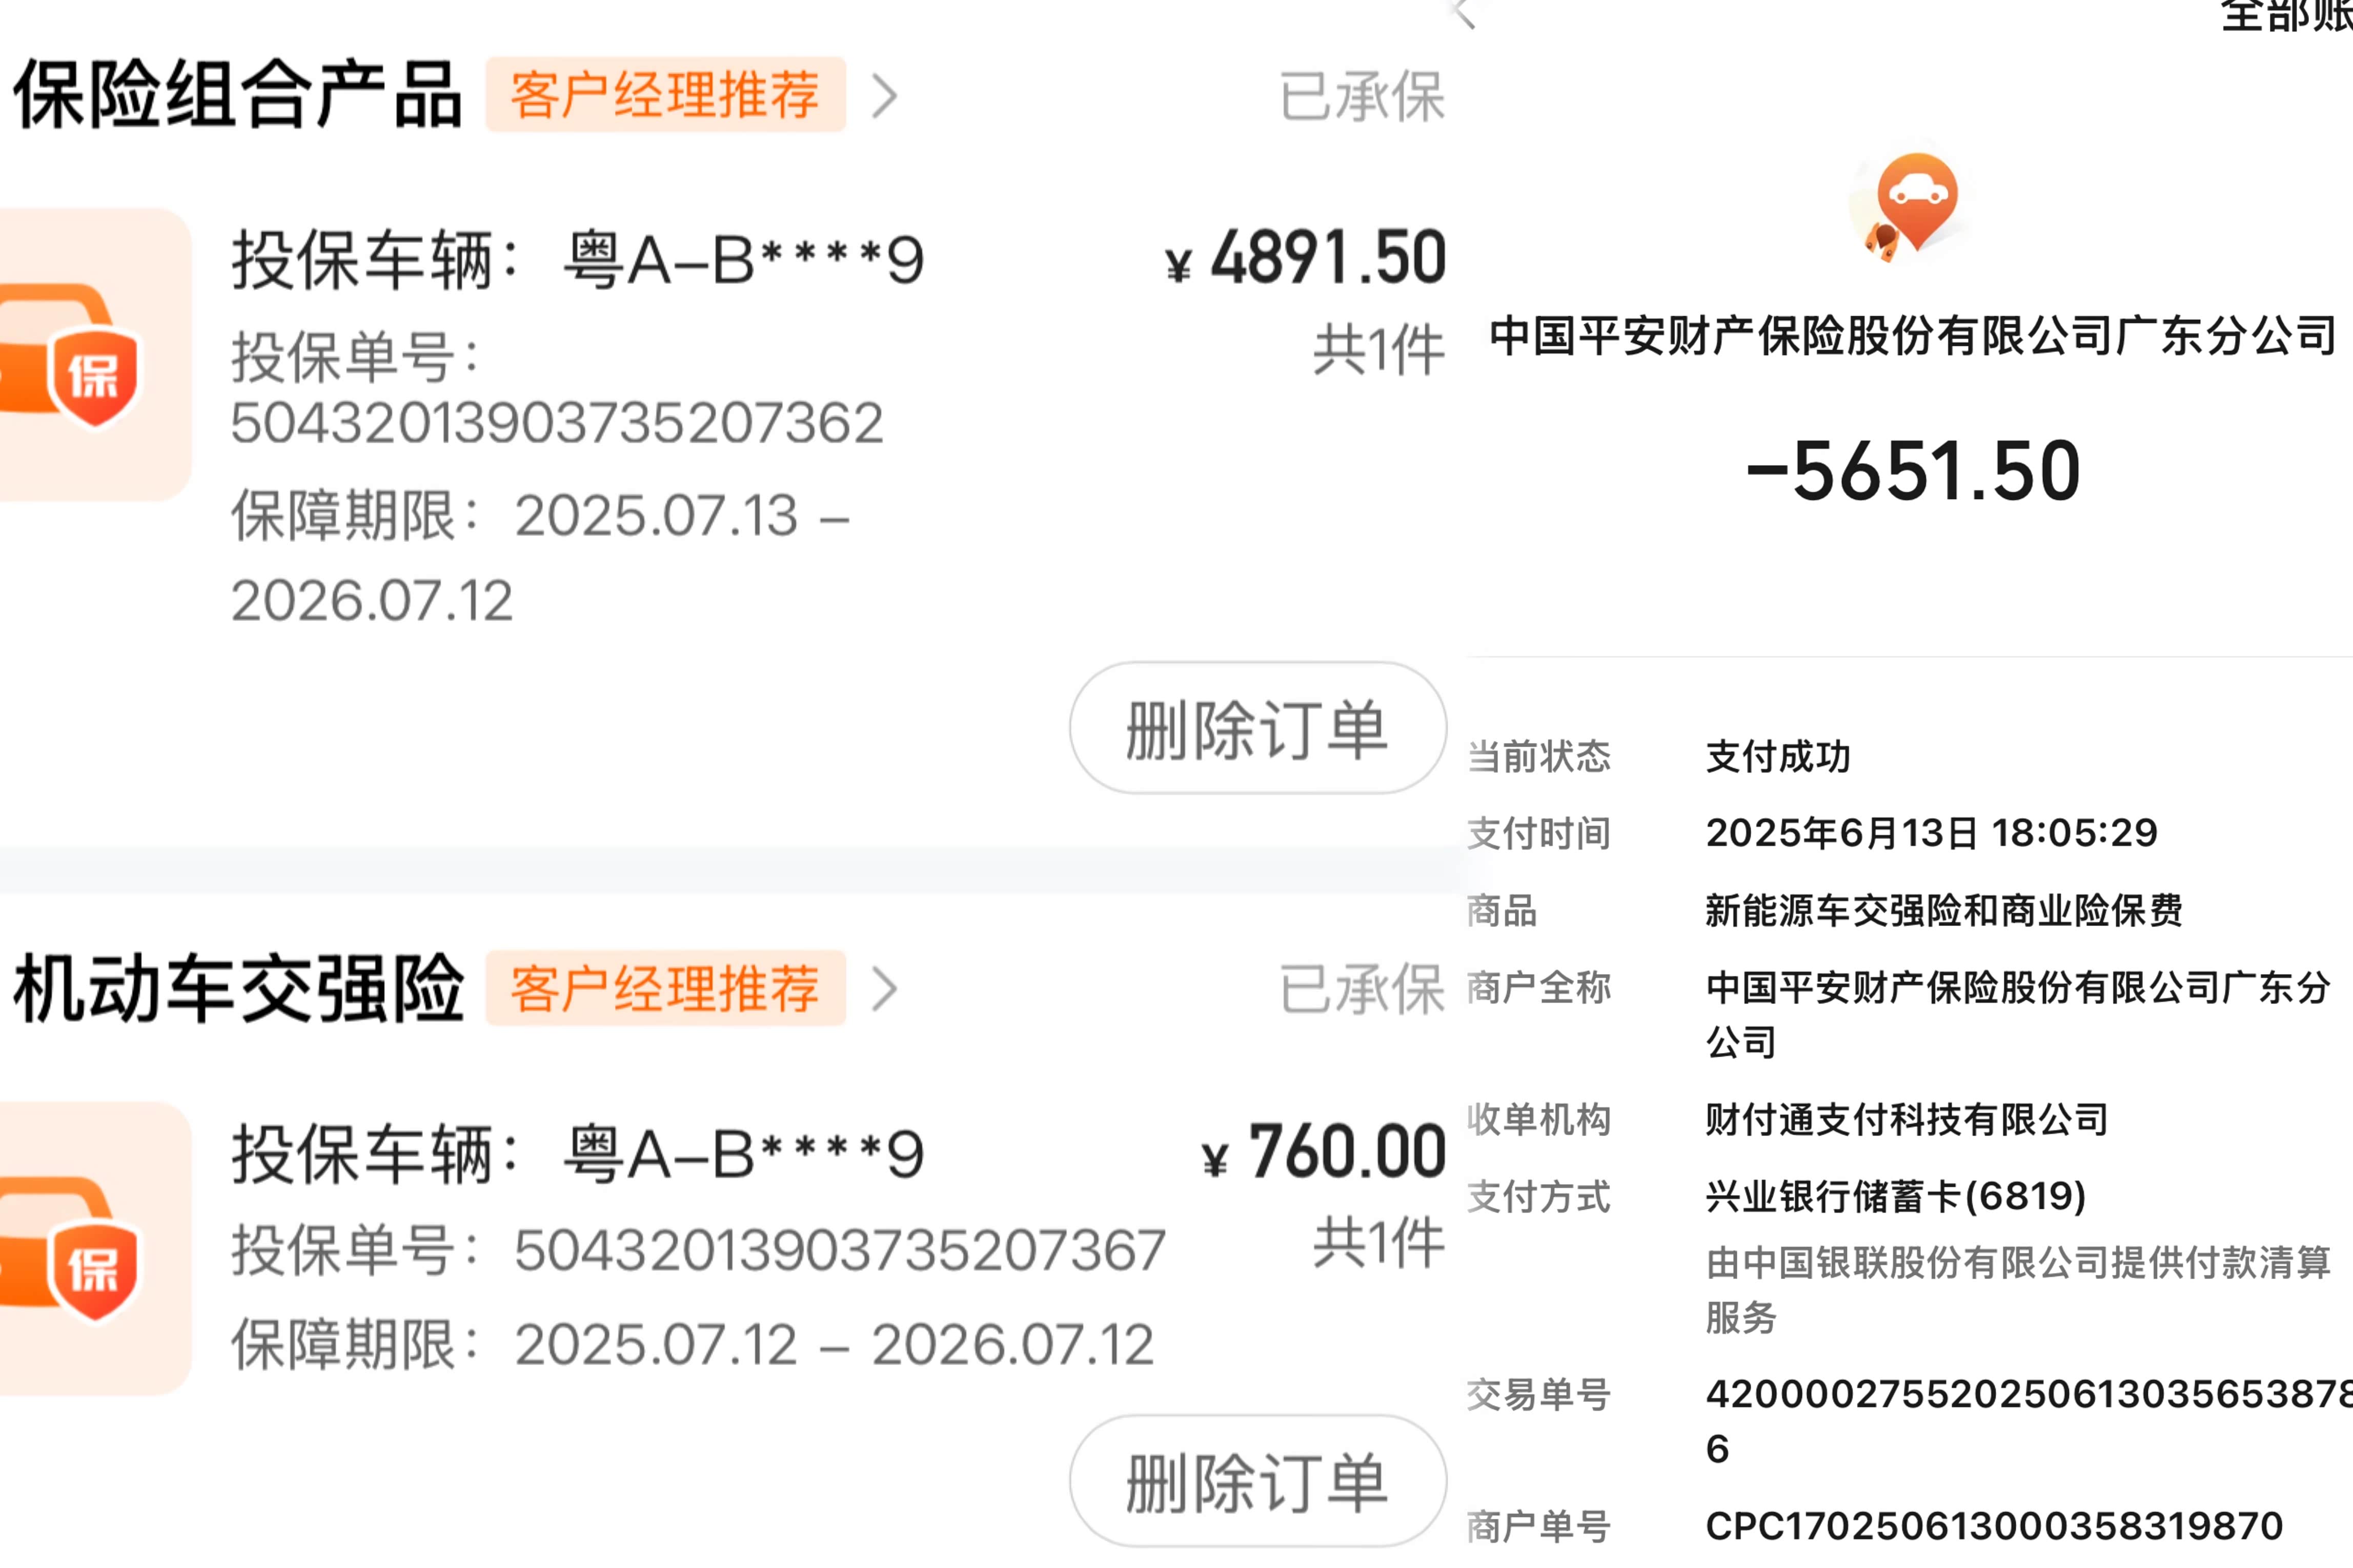Open the 机动车交强险 order title
2353x1568 pixels.
pos(238,989)
